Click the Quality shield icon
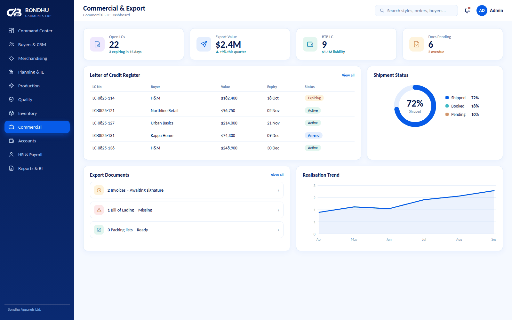 click(x=12, y=100)
